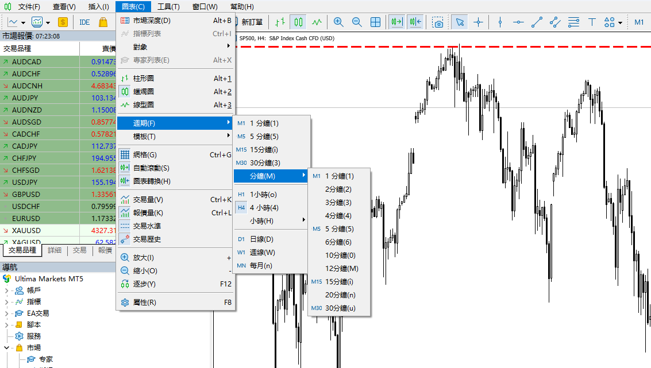651x368 pixels.
Task: Select the trendline drawing tool
Action: click(537, 22)
